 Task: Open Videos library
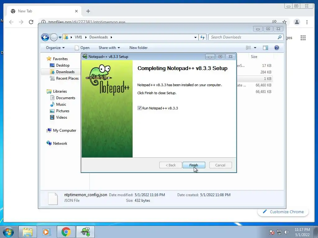tap(61, 117)
